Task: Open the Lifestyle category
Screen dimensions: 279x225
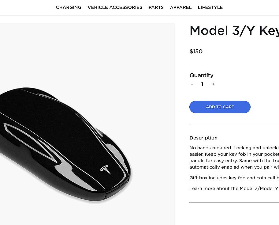Action: pos(210,7)
